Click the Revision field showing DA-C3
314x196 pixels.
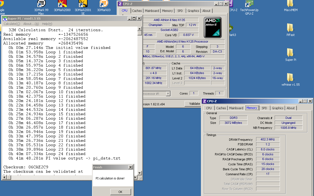[217, 51]
